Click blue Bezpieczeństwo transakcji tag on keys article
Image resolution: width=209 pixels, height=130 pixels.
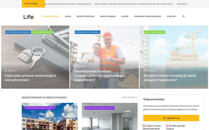18,32
